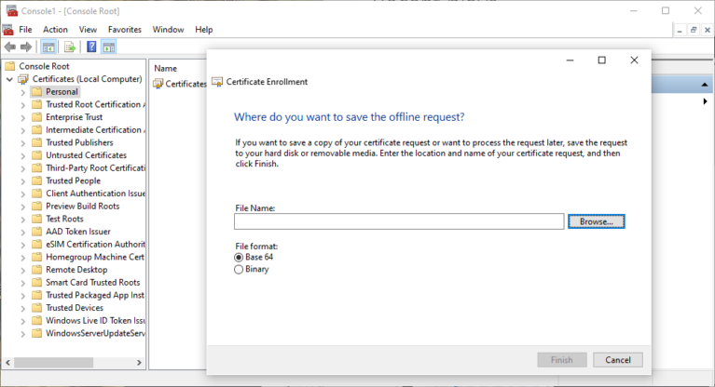
Task: Open the Action menu
Action: [x=55, y=30]
